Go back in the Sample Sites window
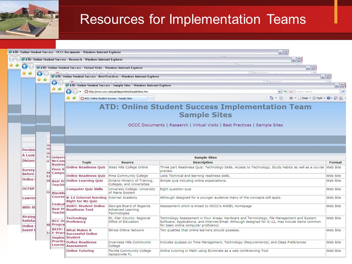 click(69, 92)
